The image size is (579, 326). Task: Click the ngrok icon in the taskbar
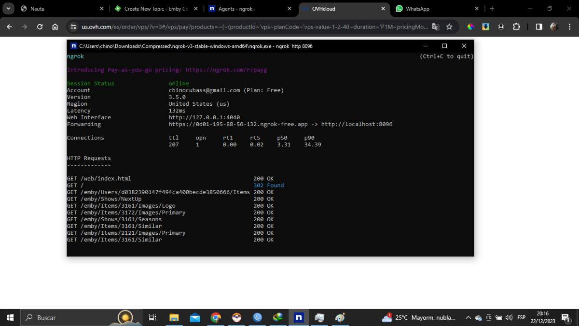[299, 317]
